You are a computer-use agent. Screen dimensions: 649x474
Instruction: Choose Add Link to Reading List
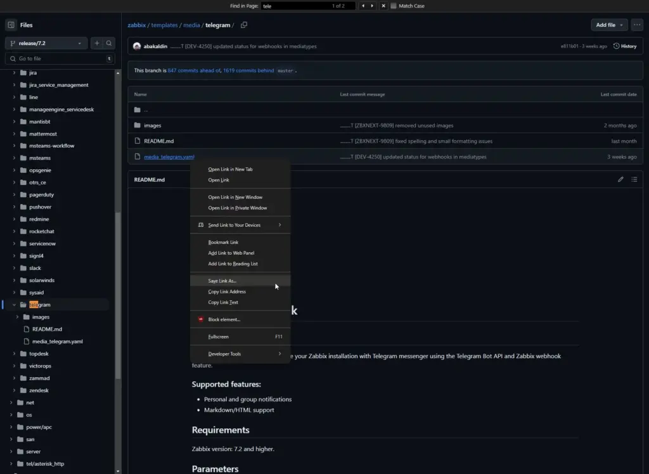[240, 264]
